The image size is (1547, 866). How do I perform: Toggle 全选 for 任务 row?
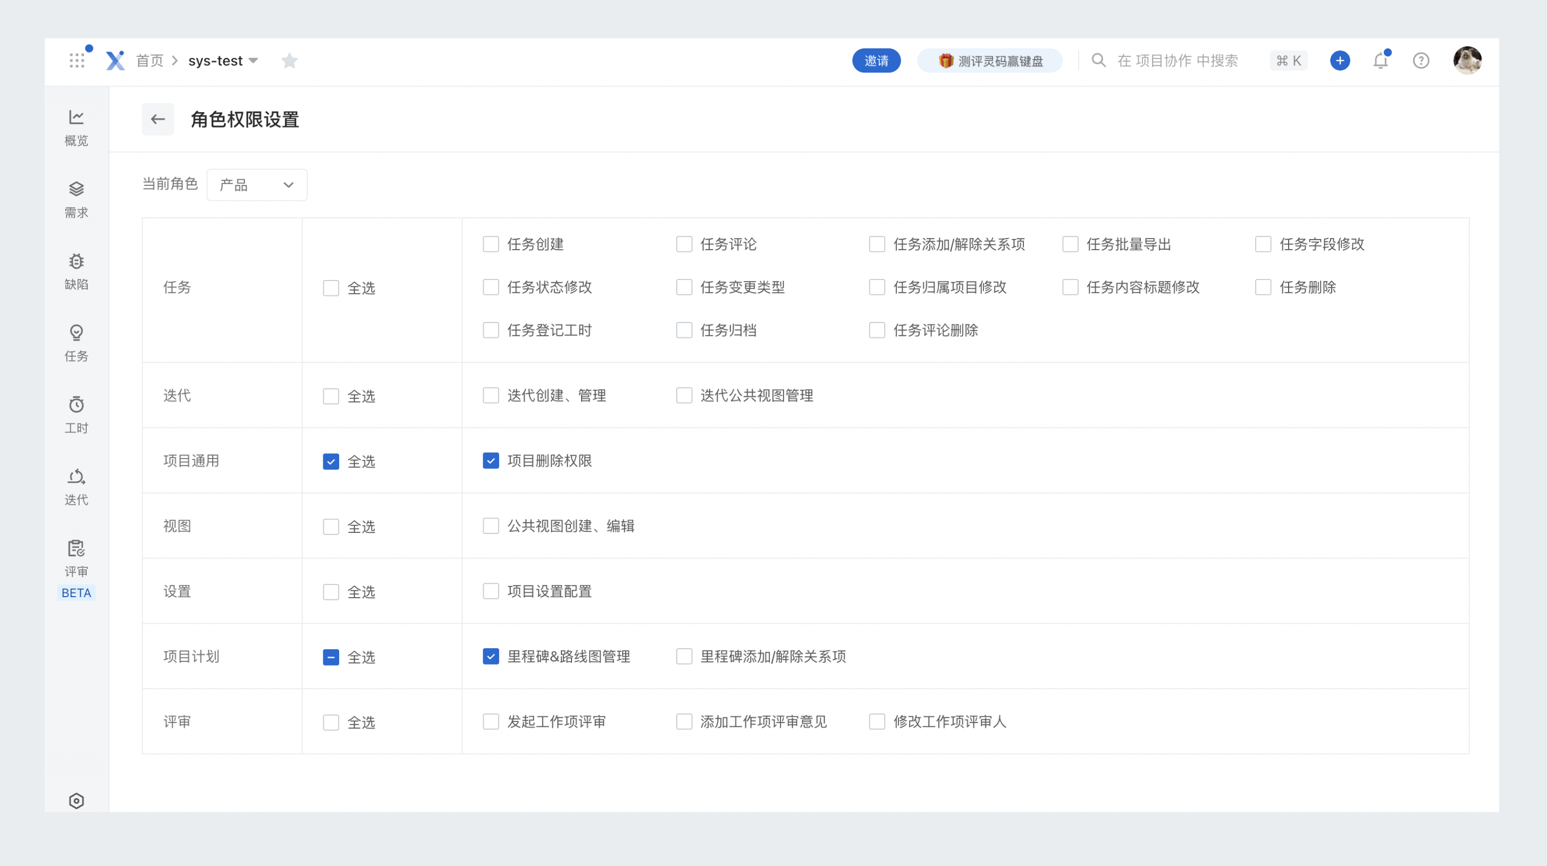(331, 288)
